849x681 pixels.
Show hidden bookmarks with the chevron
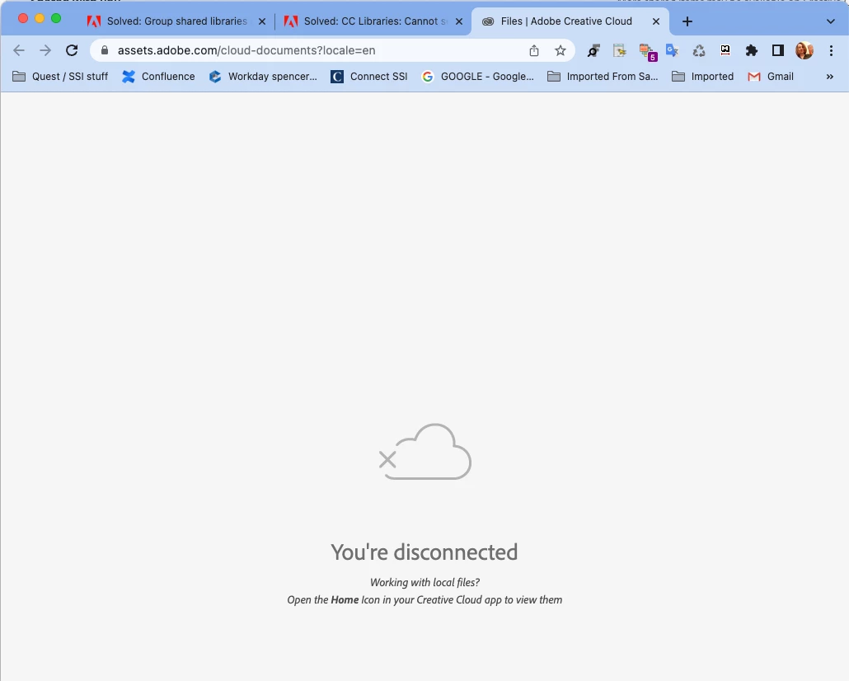[829, 77]
